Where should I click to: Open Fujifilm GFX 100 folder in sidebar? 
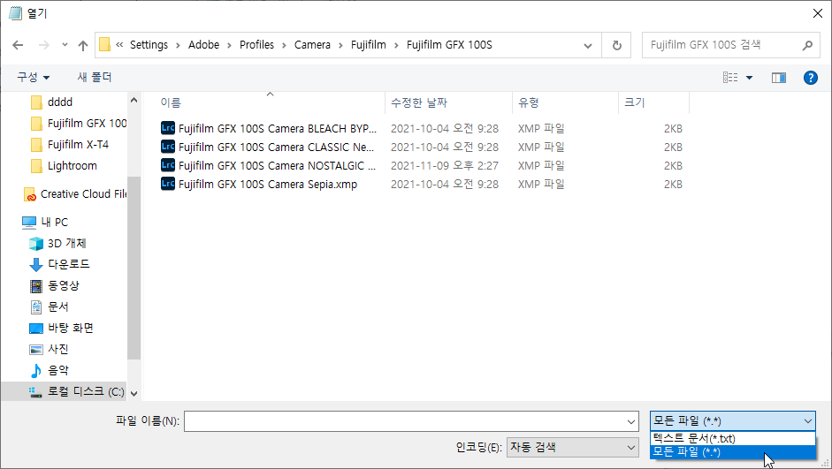click(x=79, y=123)
